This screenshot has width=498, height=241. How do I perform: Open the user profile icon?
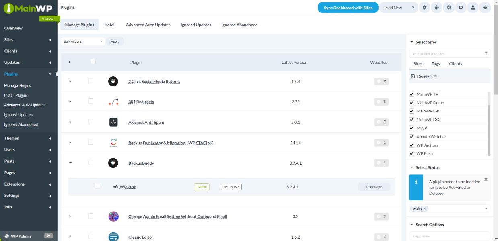coord(473,8)
